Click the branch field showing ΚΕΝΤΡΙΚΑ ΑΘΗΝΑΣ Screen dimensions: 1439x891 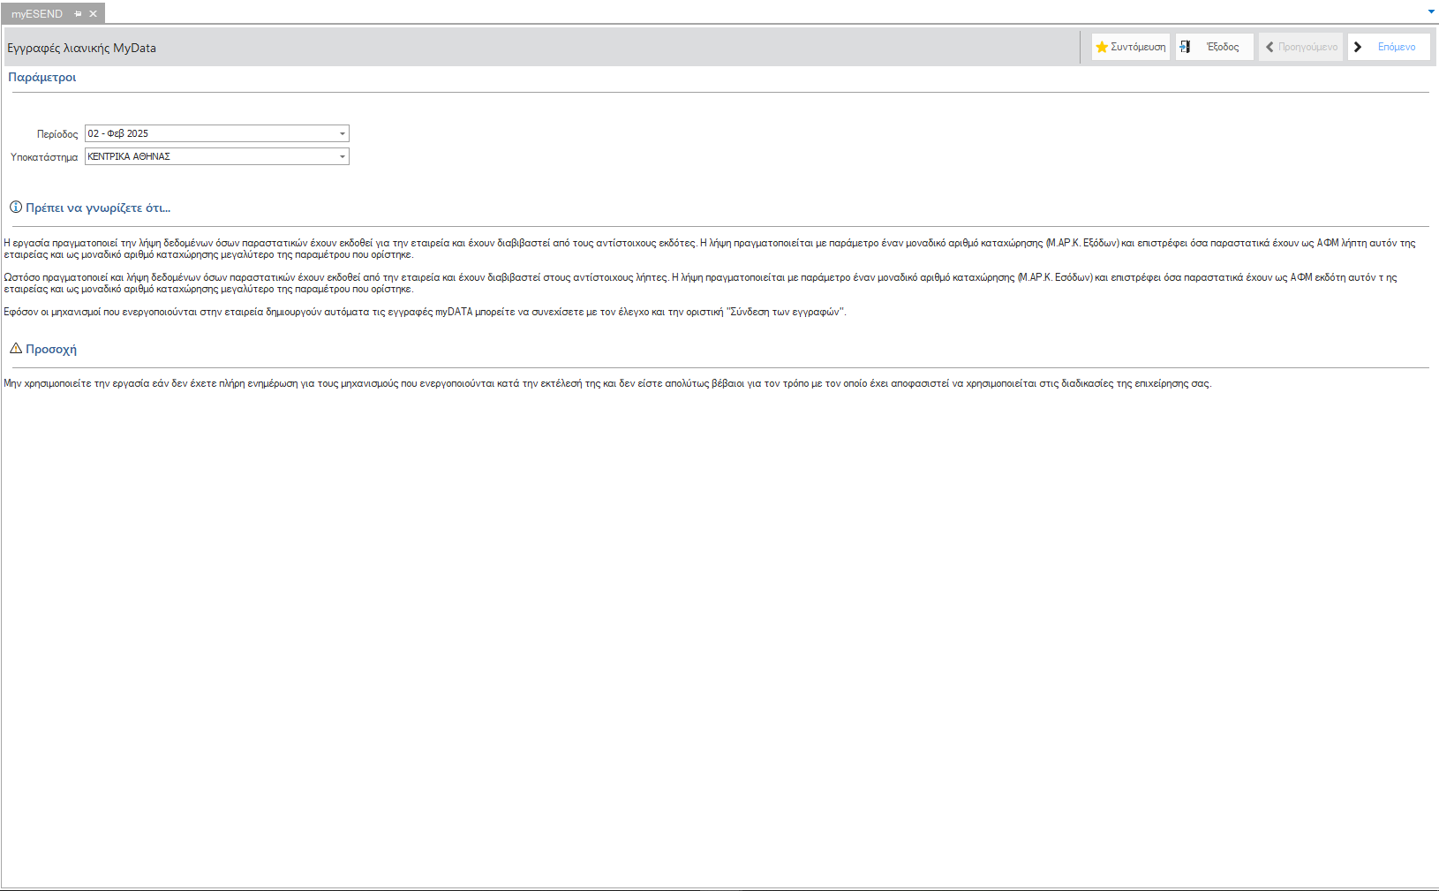pyautogui.click(x=217, y=156)
